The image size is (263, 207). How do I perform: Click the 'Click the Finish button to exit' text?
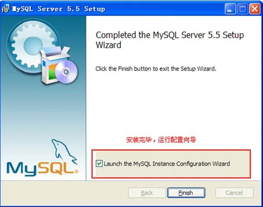point(156,69)
